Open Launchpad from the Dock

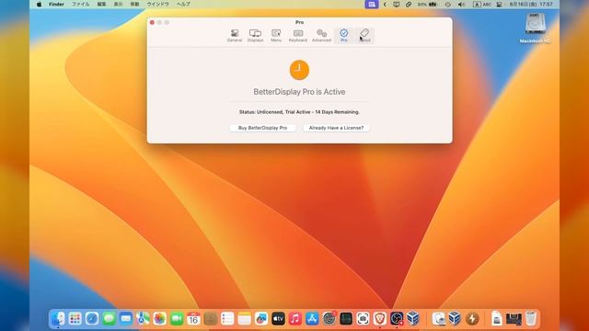pyautogui.click(x=75, y=319)
